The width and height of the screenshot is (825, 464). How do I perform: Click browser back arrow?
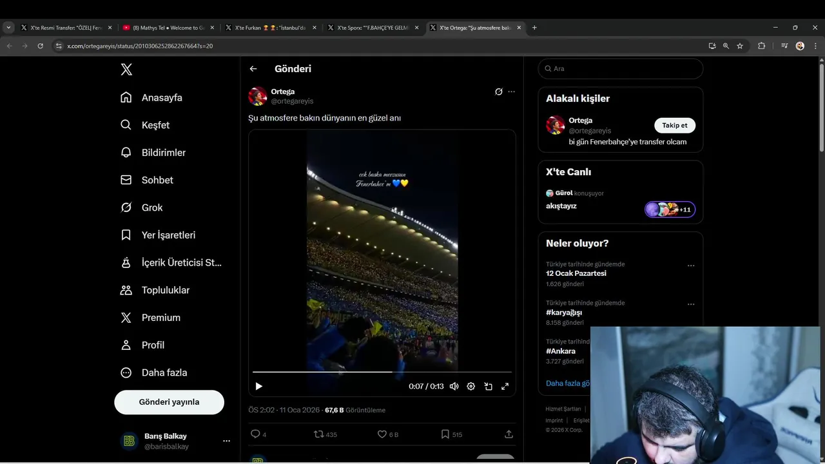pos(9,46)
